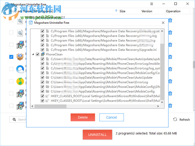Click right arrow of horizontal scrollbar
195x146 pixels.
[158, 106]
